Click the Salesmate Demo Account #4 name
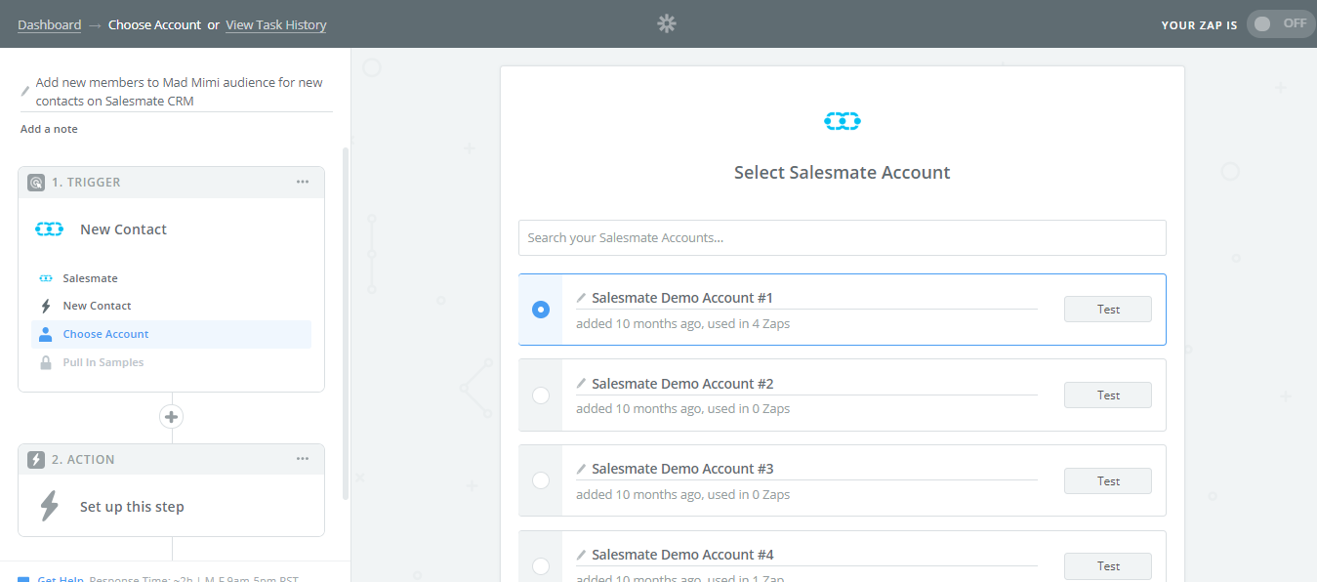 tap(682, 555)
